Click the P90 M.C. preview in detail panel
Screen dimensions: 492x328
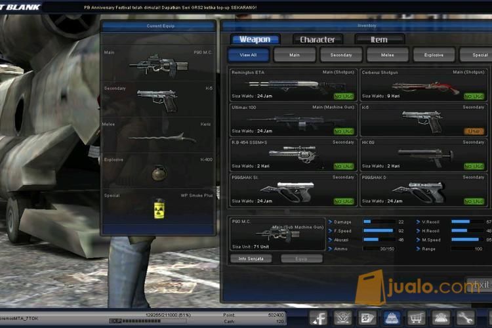[277, 234]
